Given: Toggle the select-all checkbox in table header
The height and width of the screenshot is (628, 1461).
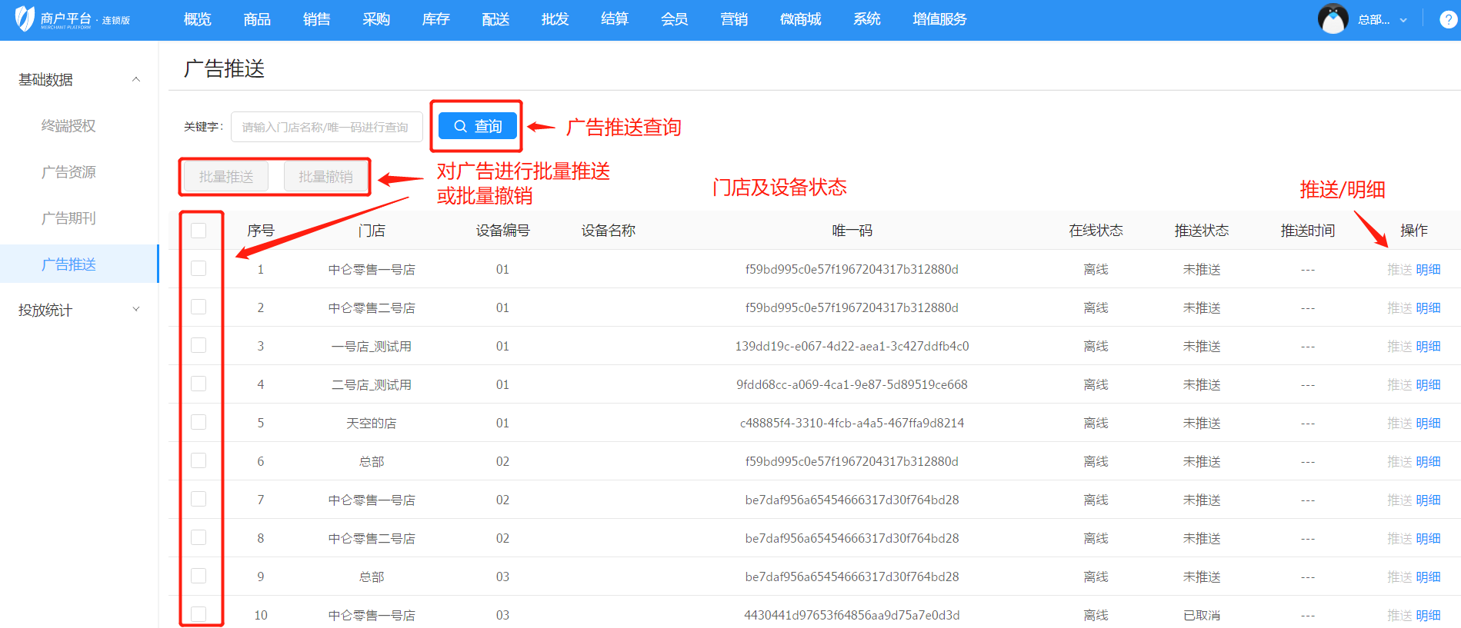Looking at the screenshot, I should (198, 231).
